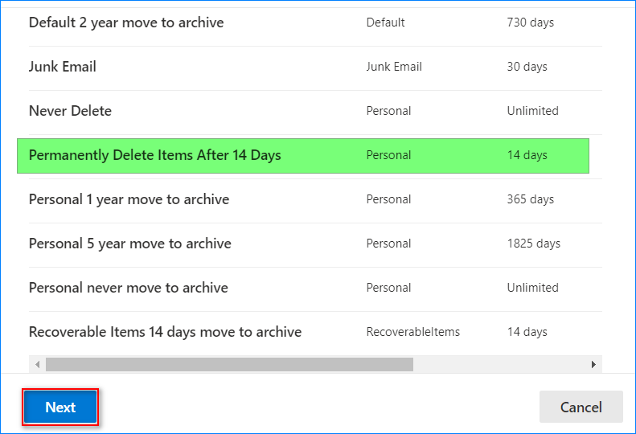
Task: Select Personal never move to archive tag
Action: tap(128, 288)
